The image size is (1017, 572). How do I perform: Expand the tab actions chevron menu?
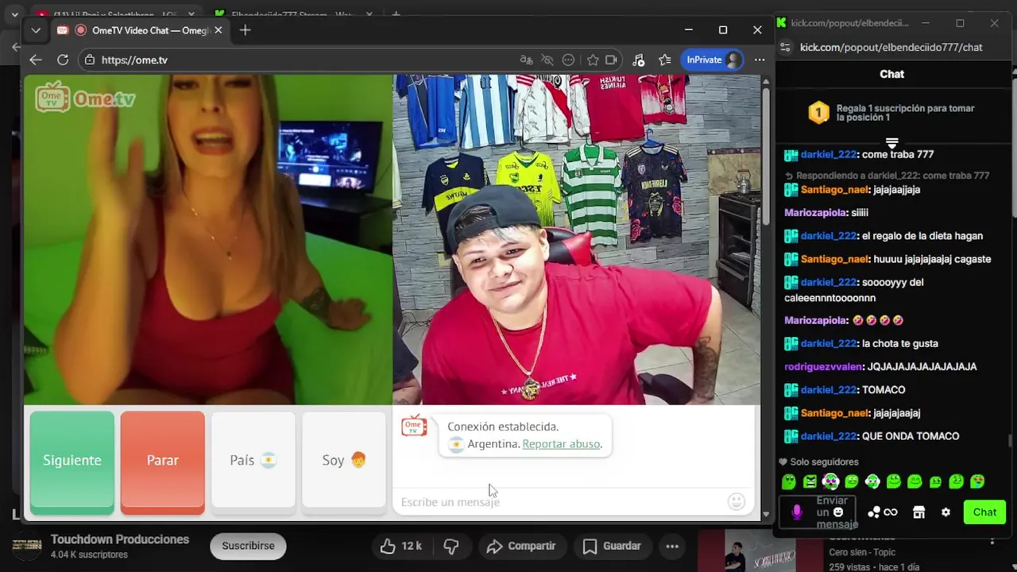[x=36, y=30]
